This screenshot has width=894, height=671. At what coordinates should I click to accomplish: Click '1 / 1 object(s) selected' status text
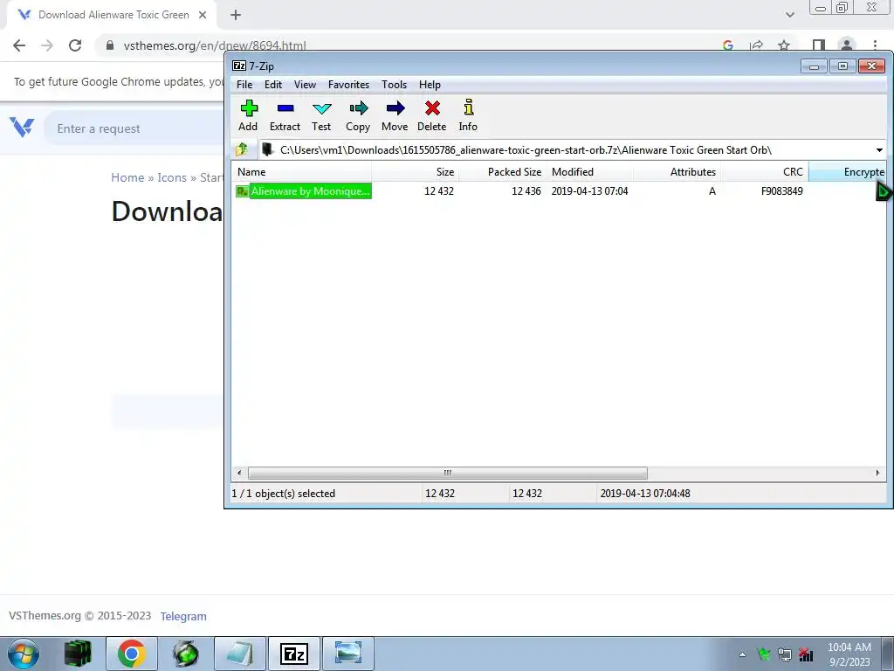[284, 494]
